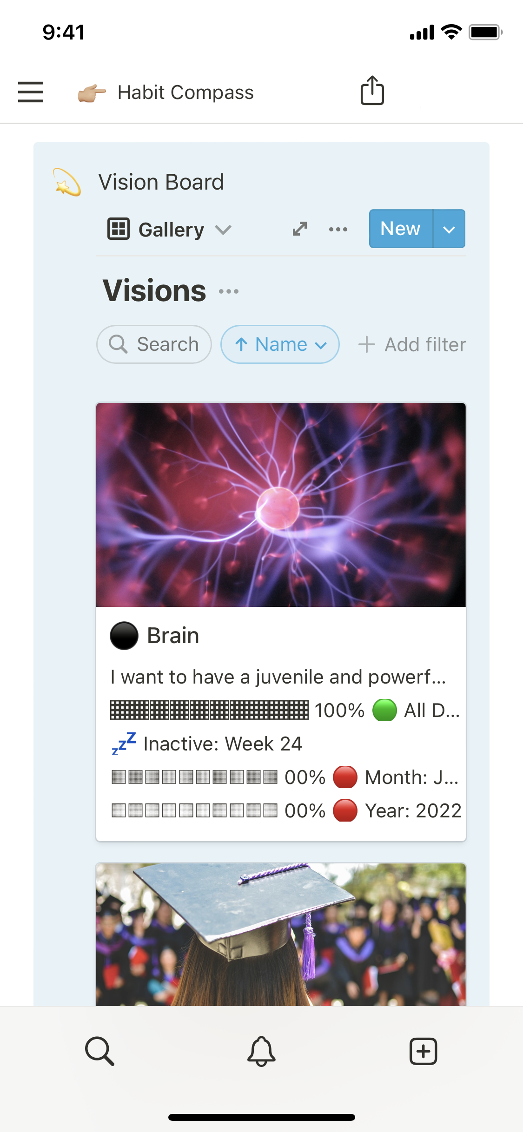Click the 100% progress bar on Brain

click(209, 710)
